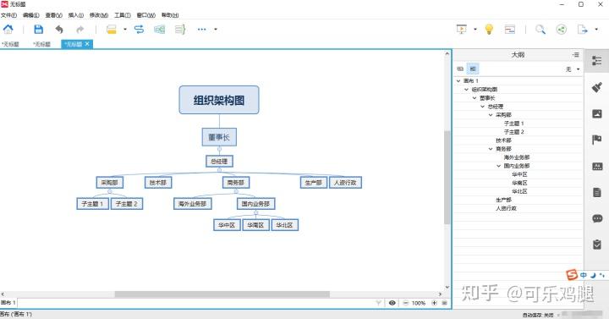Save the mind map with the floppy icon
This screenshot has width=609, height=319.
38,29
